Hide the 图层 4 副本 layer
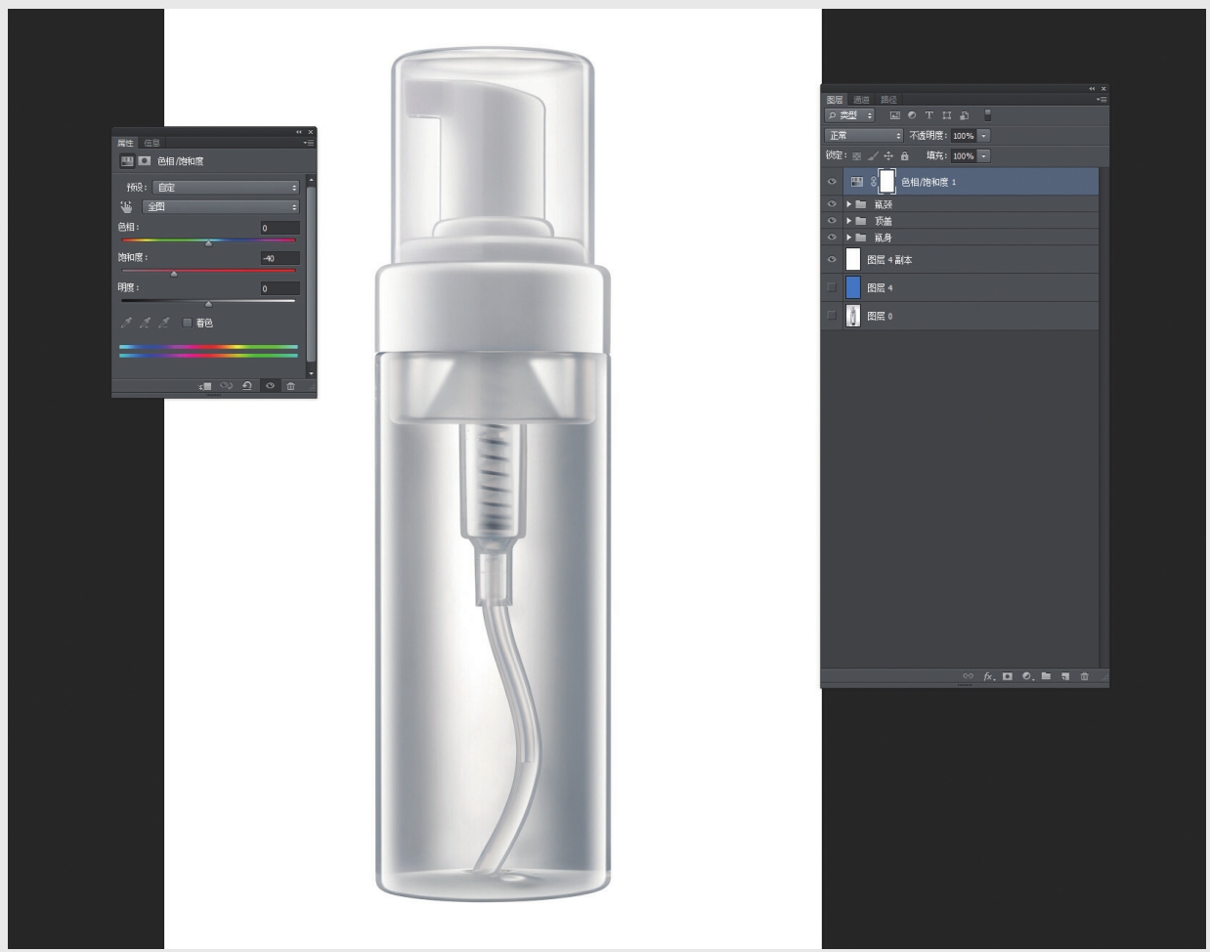The width and height of the screenshot is (1210, 952). (x=832, y=260)
